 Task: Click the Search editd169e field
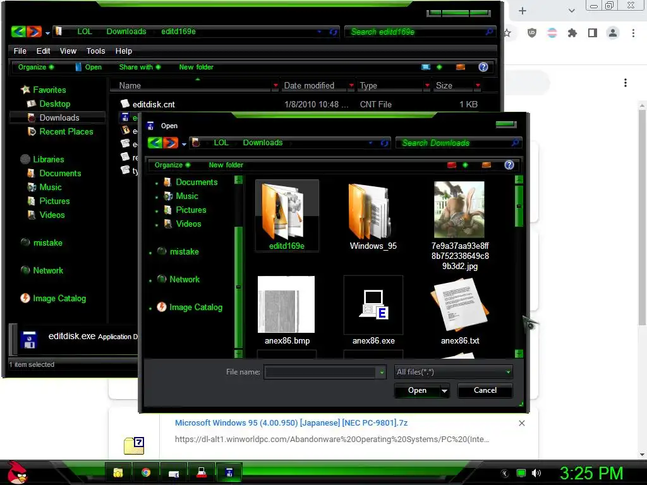click(x=420, y=32)
